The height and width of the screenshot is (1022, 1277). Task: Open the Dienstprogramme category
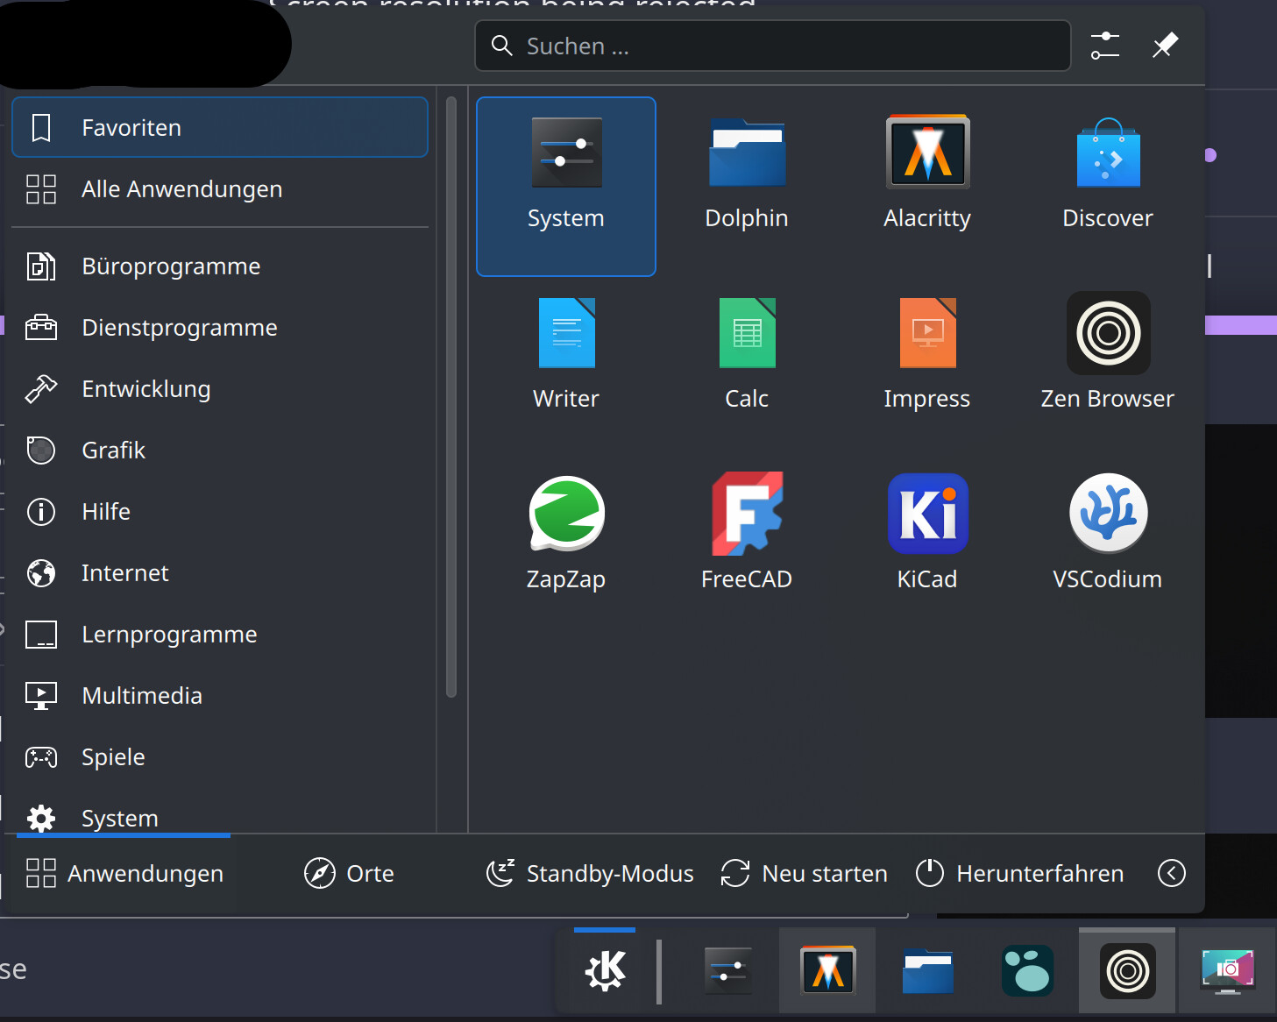pos(220,327)
